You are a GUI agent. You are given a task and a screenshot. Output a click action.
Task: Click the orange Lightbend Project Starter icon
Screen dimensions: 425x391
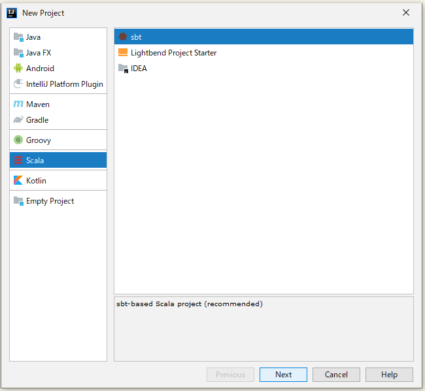(123, 52)
